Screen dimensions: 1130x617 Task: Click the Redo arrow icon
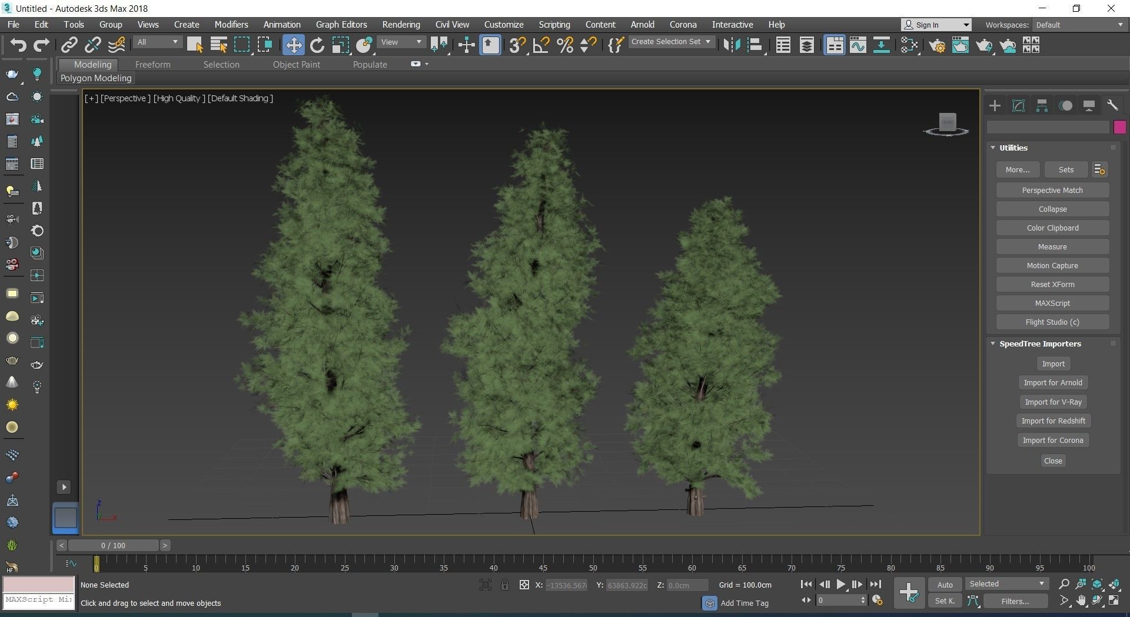click(x=41, y=45)
